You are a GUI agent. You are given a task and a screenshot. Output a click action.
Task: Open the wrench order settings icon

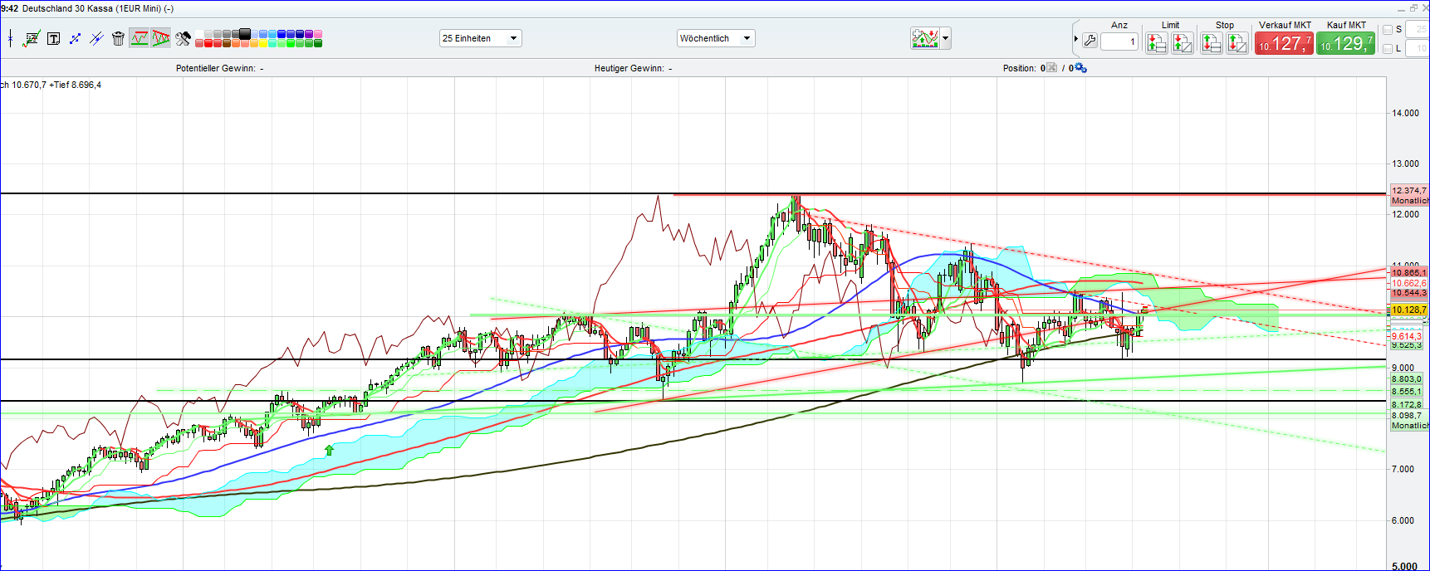click(x=1090, y=41)
